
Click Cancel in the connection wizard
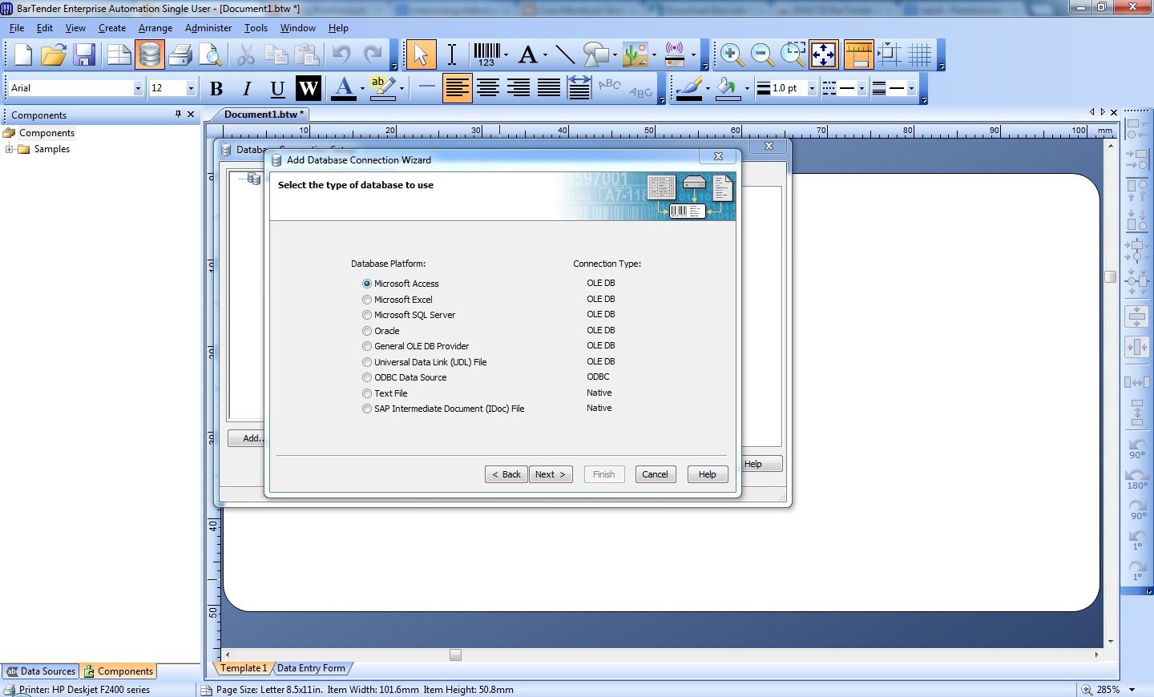[x=655, y=474]
